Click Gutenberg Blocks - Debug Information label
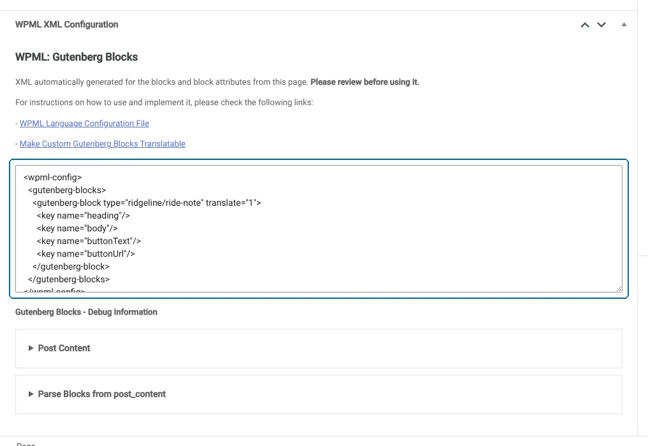Image resolution: width=648 pixels, height=446 pixels. click(x=86, y=312)
